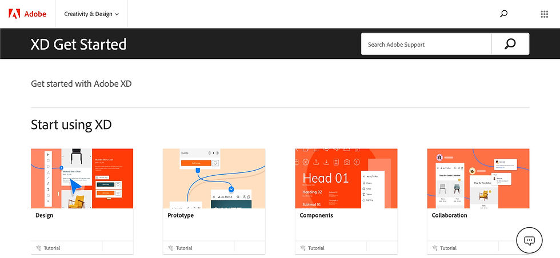560x258 pixels.
Task: Open the Components card title
Action: [x=317, y=215]
